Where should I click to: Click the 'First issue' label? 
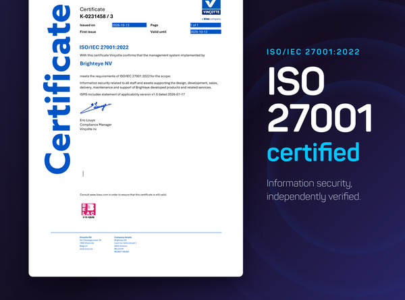(88, 32)
